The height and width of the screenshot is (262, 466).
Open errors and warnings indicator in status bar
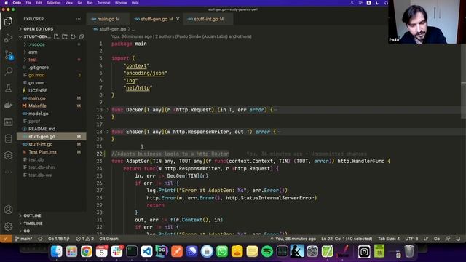[x=84, y=239]
